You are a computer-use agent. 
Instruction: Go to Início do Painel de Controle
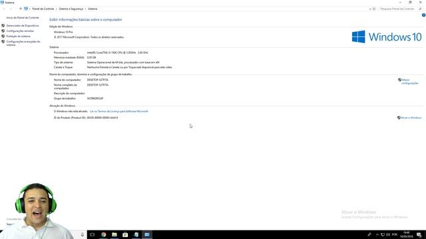pos(23,18)
